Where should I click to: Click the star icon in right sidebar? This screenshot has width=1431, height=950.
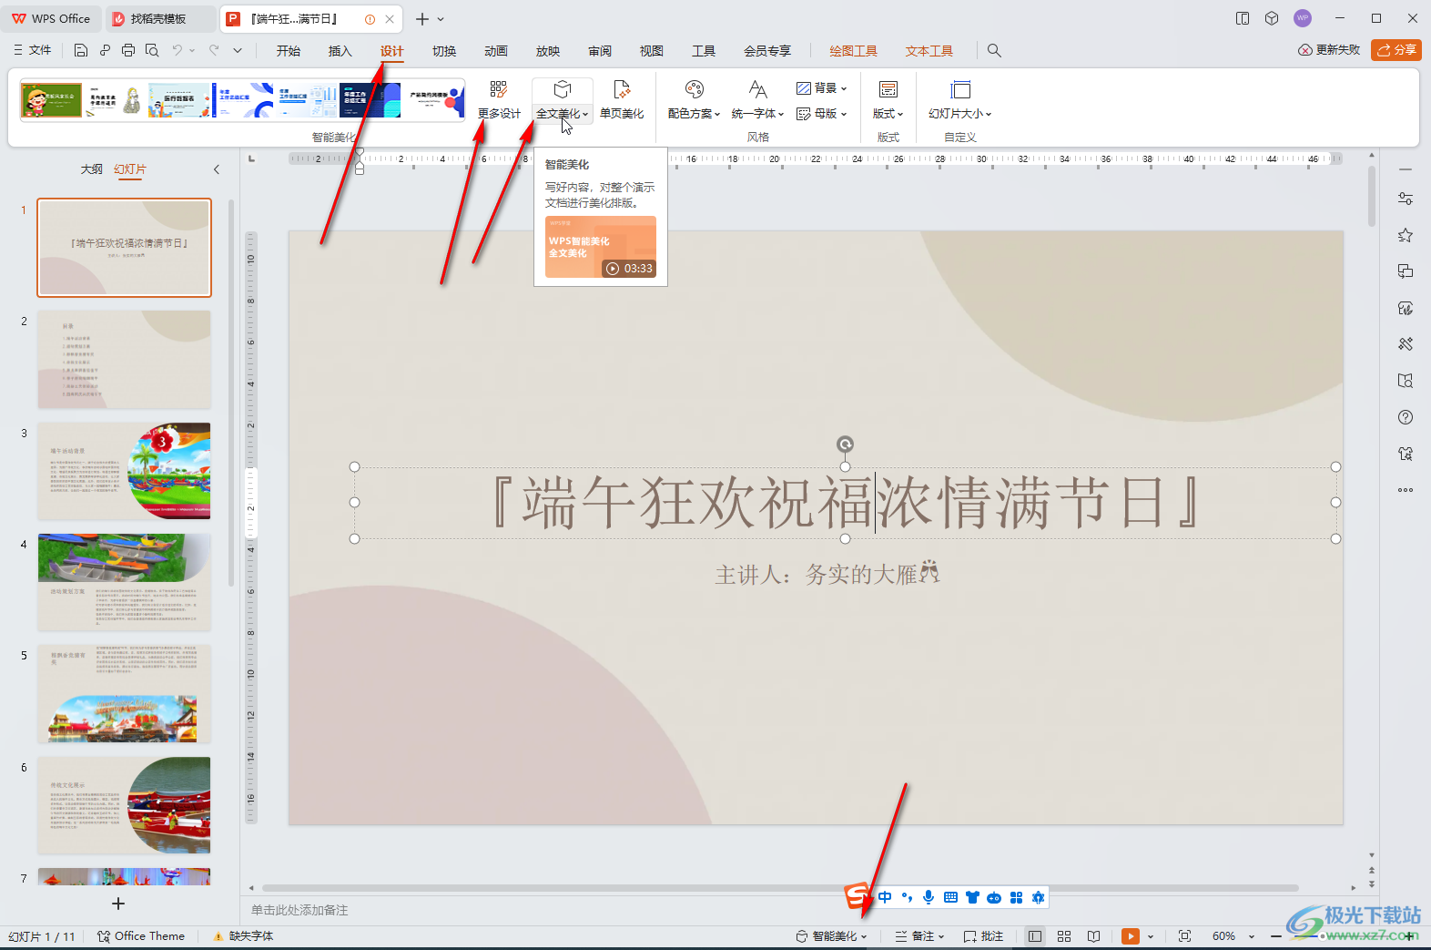[x=1406, y=235]
